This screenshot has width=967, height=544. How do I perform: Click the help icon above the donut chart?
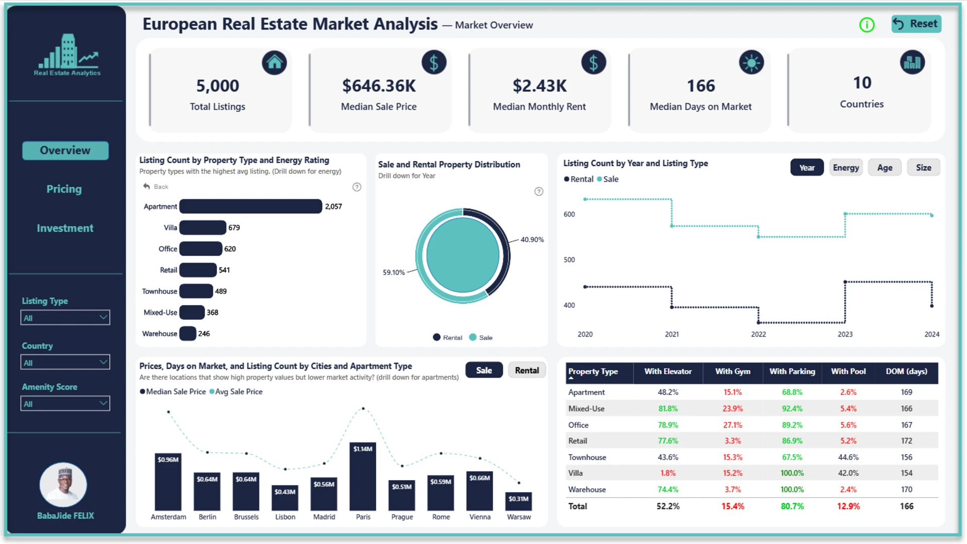pos(538,191)
